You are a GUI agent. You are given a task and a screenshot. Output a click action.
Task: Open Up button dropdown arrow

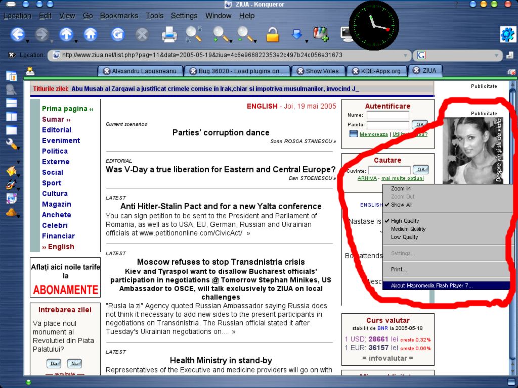click(76, 41)
